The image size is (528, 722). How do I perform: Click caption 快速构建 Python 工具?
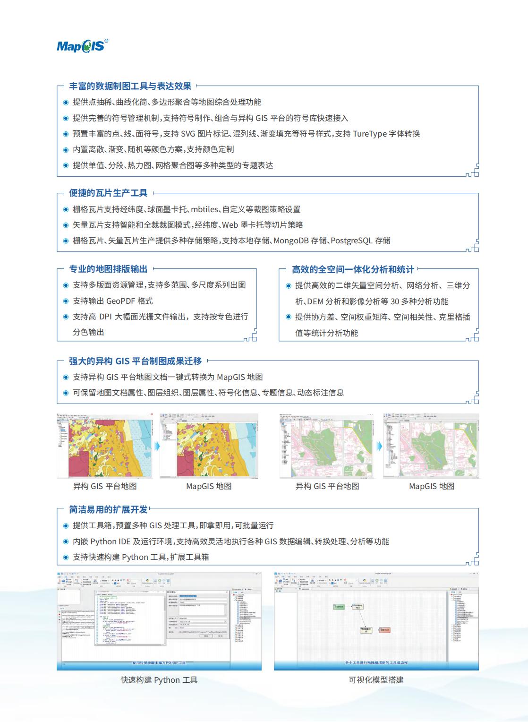click(159, 680)
